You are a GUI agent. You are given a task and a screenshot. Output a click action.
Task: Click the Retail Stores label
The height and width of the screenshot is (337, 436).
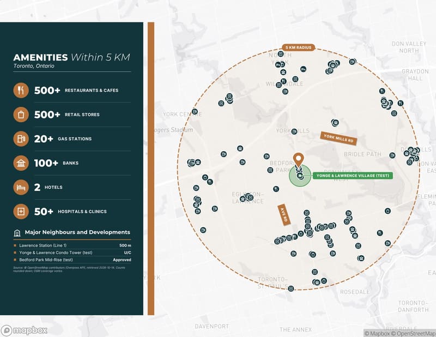(82, 115)
